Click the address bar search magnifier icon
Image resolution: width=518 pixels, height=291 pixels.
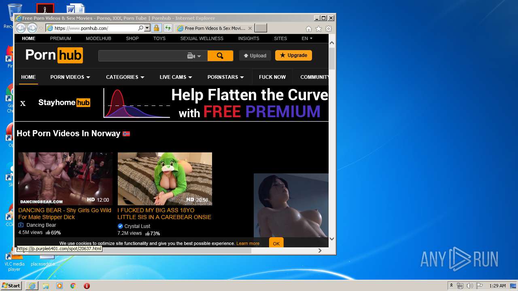pos(140,28)
